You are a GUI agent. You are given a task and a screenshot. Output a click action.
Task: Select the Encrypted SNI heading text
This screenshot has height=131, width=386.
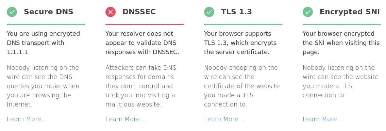pyautogui.click(x=350, y=12)
